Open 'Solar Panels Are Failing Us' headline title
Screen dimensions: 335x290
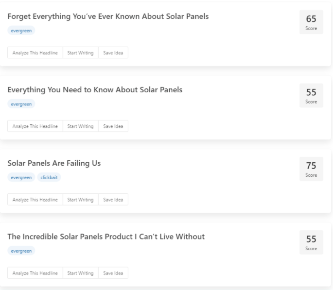click(x=54, y=163)
